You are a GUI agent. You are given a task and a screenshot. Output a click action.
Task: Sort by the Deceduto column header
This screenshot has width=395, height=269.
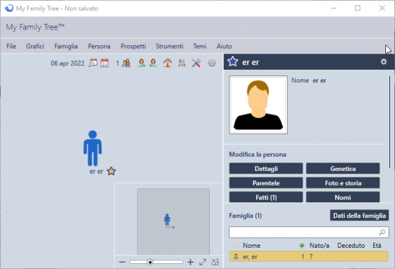351,245
